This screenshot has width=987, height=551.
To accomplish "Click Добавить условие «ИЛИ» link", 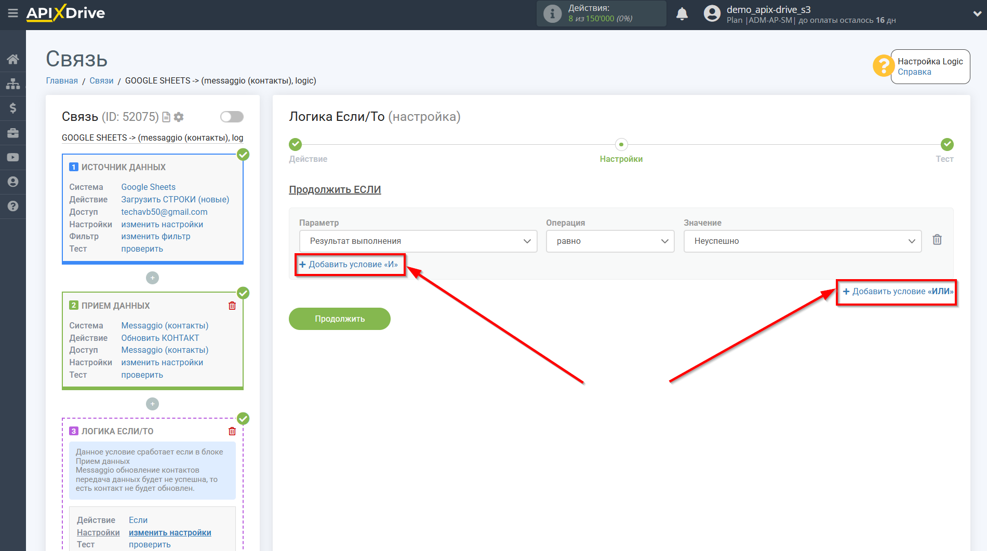I will click(x=898, y=292).
